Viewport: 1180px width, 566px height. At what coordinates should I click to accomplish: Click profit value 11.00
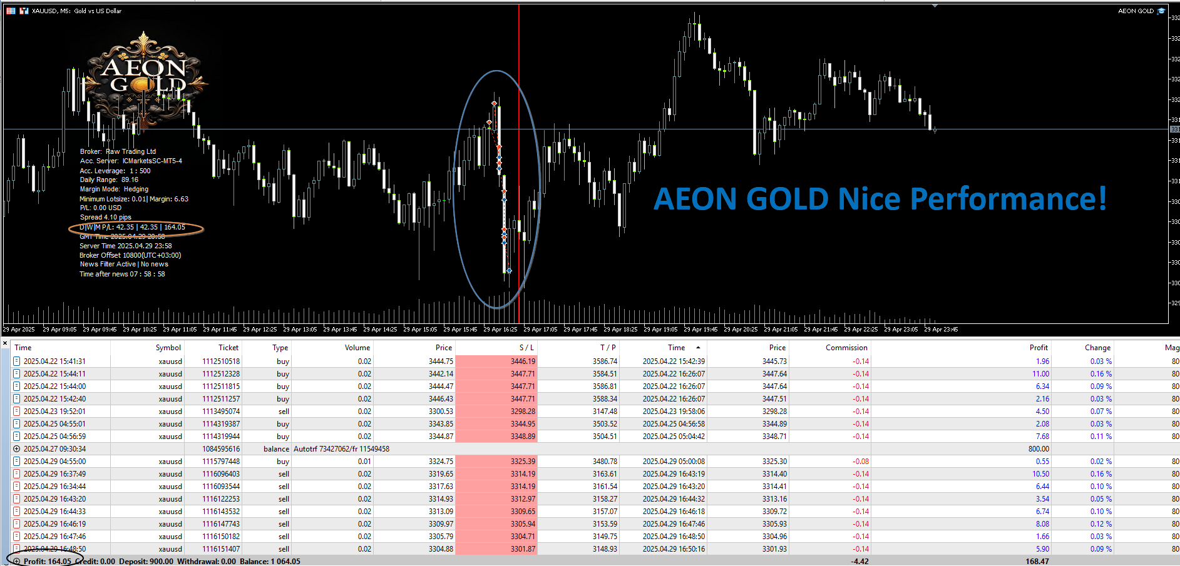click(1040, 374)
